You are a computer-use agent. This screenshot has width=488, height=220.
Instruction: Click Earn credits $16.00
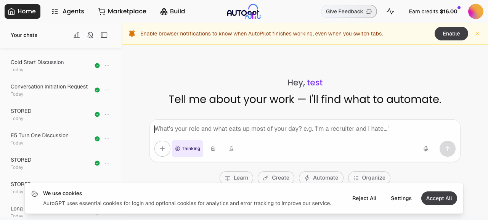click(433, 11)
